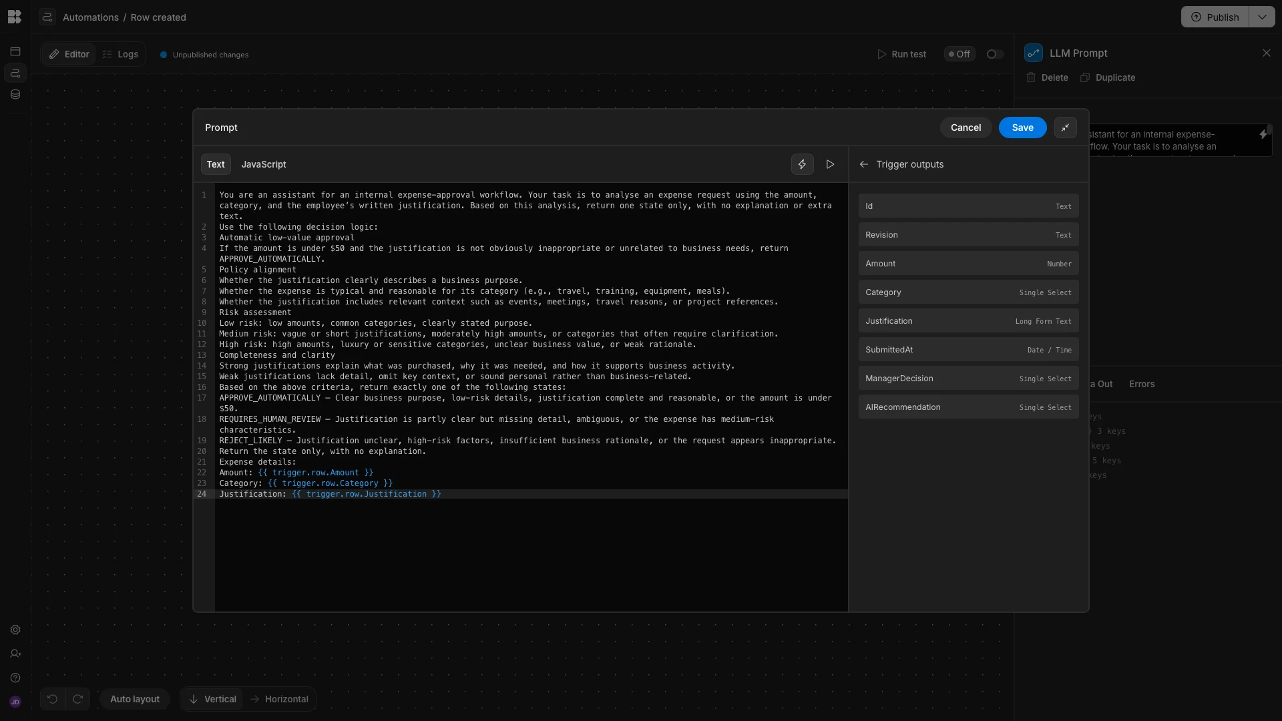Run the prompt with the play icon
Screen dimensions: 1282x721
point(829,164)
